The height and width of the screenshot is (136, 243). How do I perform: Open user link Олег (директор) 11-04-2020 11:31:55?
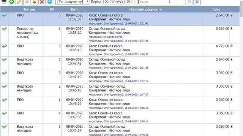126,68
